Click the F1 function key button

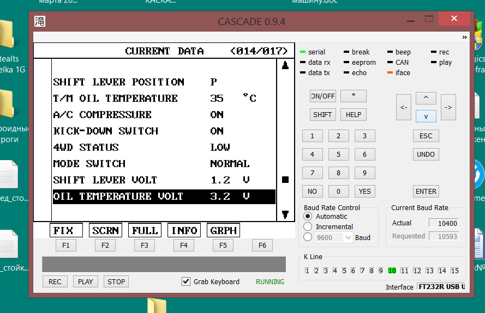click(x=66, y=246)
